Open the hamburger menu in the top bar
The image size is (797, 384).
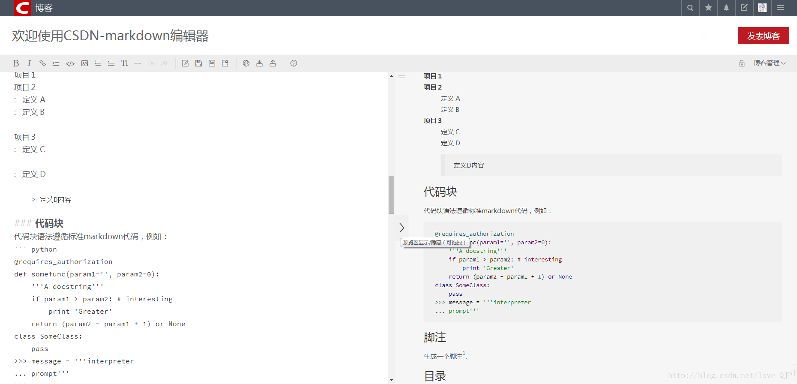(x=780, y=8)
